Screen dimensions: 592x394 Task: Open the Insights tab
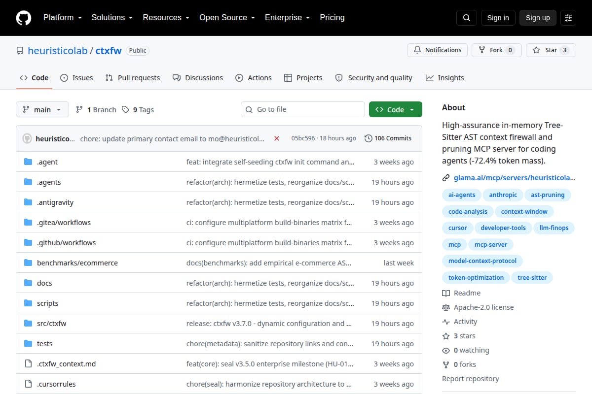(445, 78)
